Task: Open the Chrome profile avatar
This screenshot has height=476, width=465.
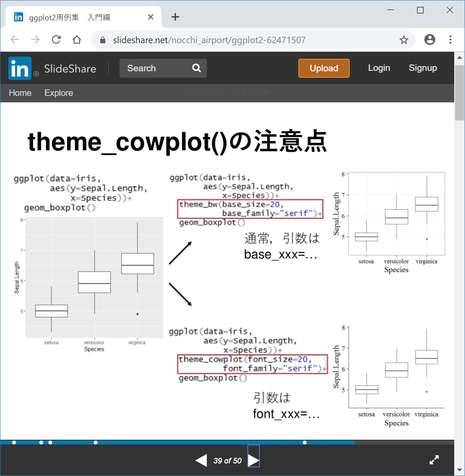Action: point(430,40)
